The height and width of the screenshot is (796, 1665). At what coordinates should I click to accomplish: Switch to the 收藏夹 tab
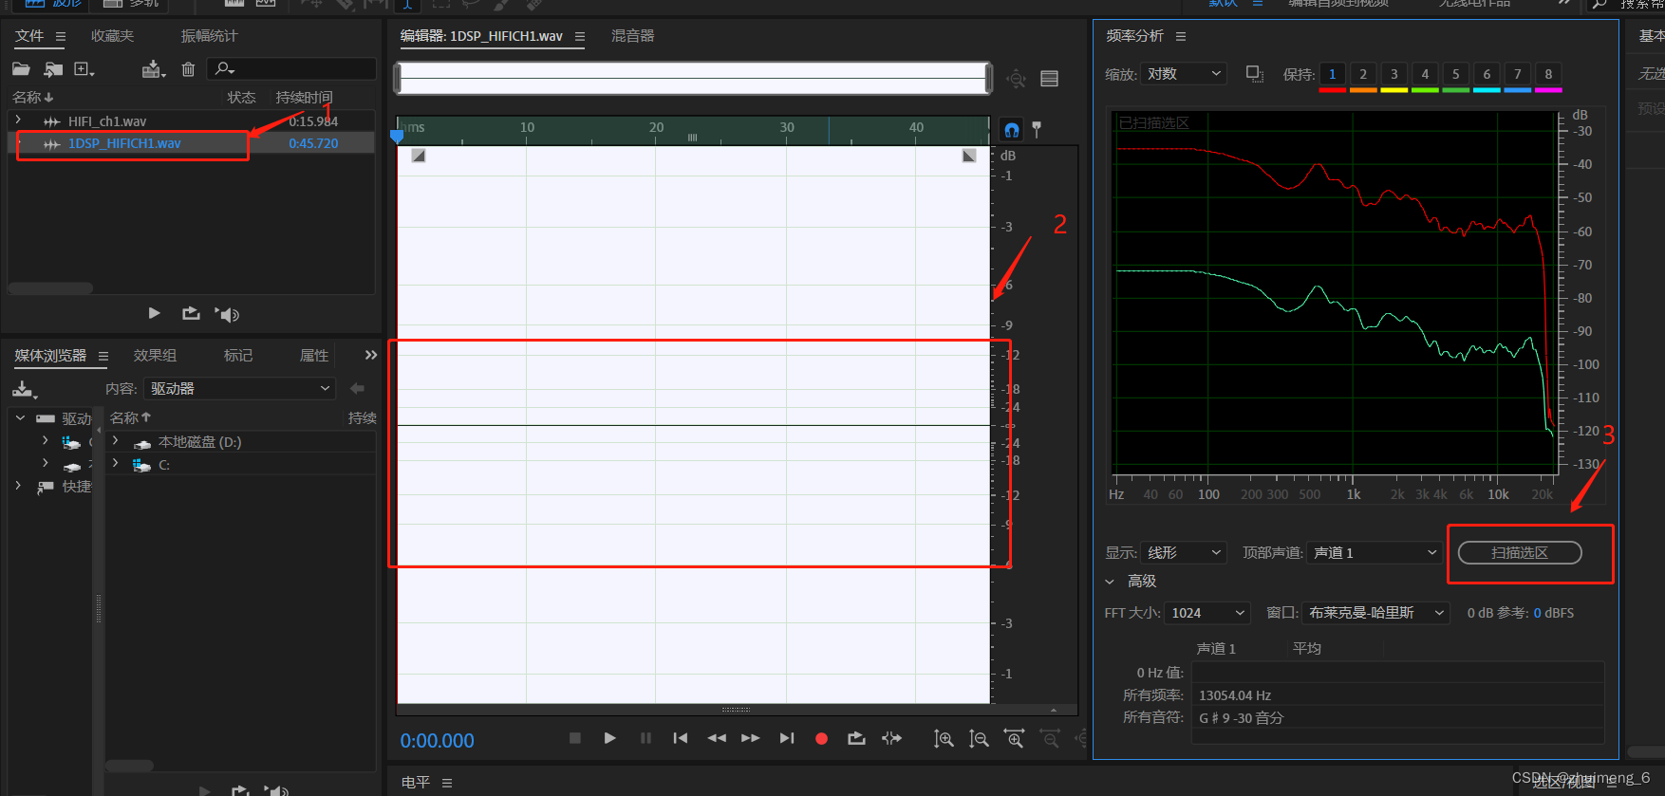pos(112,36)
